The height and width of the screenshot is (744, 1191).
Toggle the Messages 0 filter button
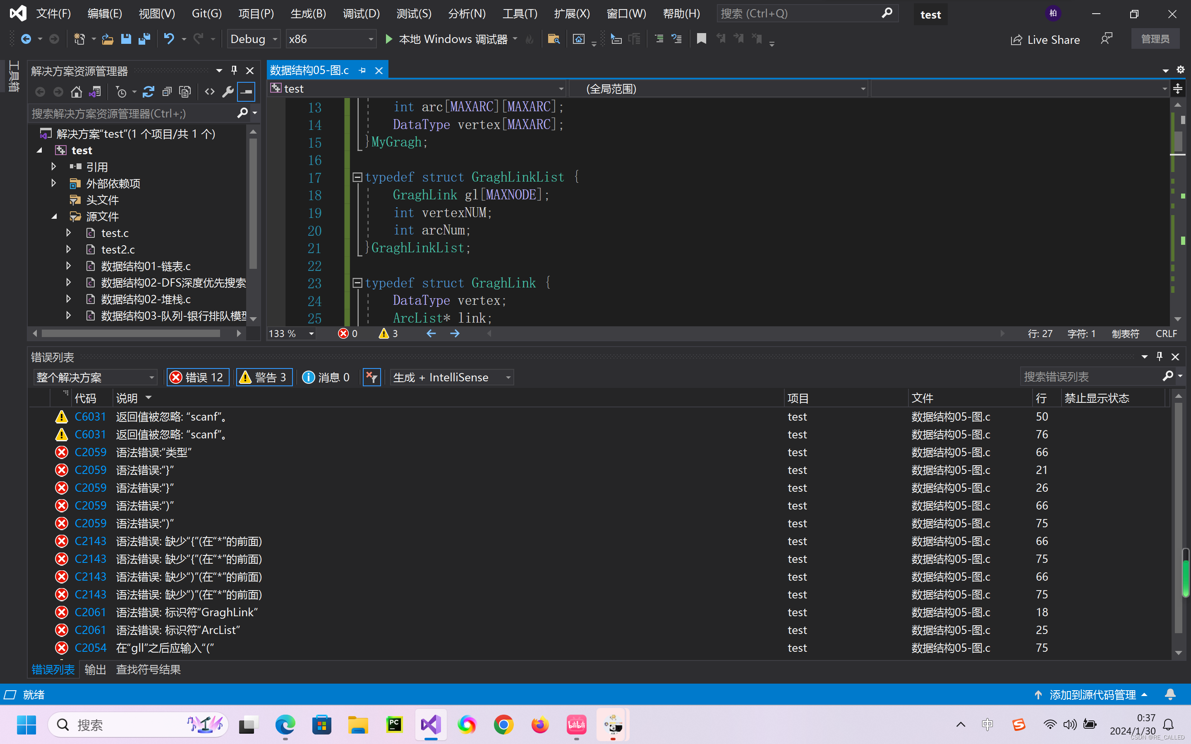click(x=326, y=378)
